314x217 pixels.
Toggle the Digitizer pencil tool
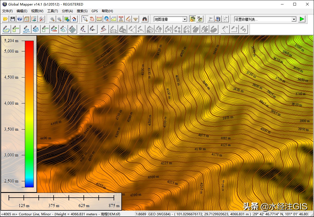(128, 19)
